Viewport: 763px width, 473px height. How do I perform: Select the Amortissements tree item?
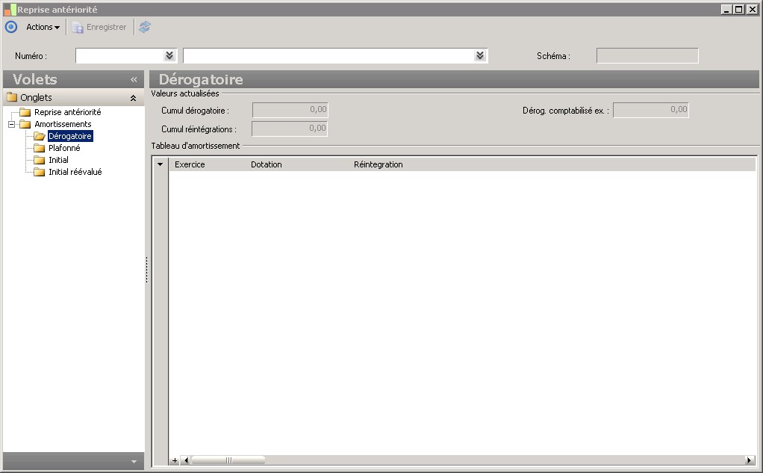tap(63, 124)
